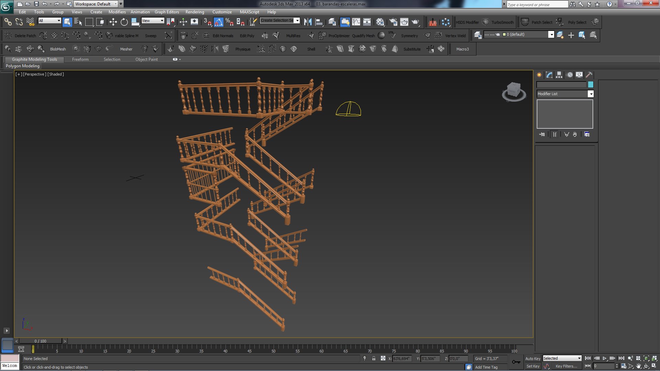This screenshot has height=371, width=660.
Task: Click the Play Animation button
Action: point(604,358)
